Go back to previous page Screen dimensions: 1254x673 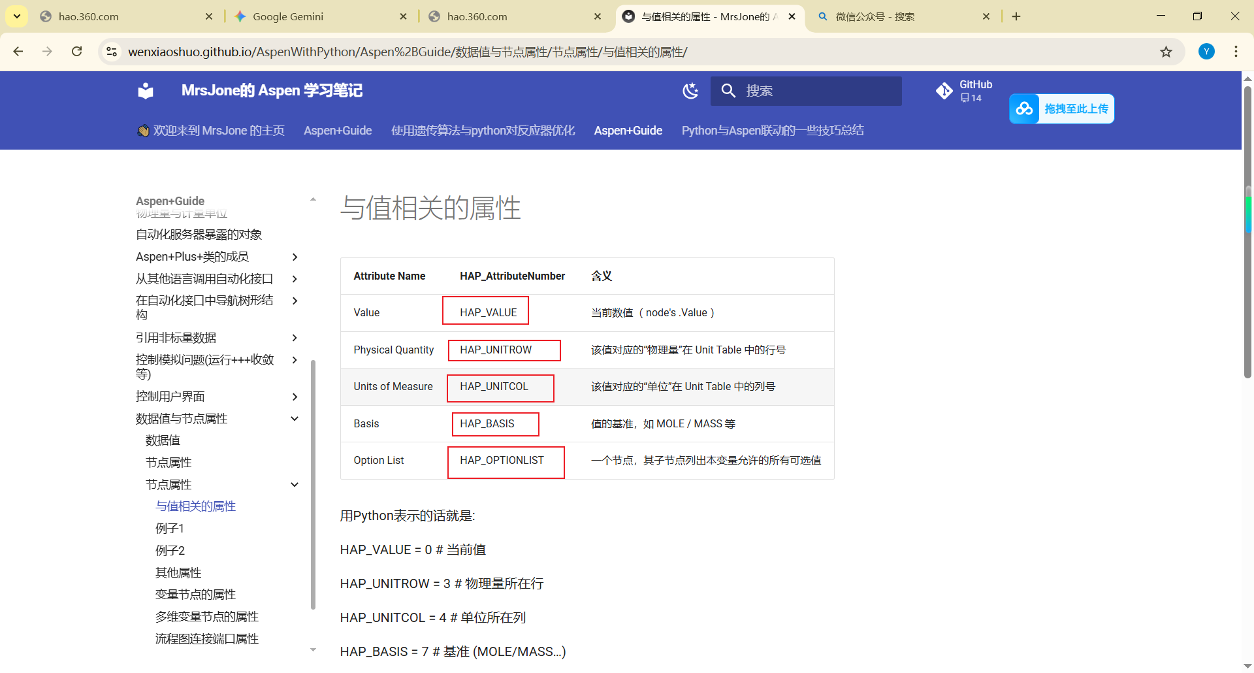coord(18,52)
